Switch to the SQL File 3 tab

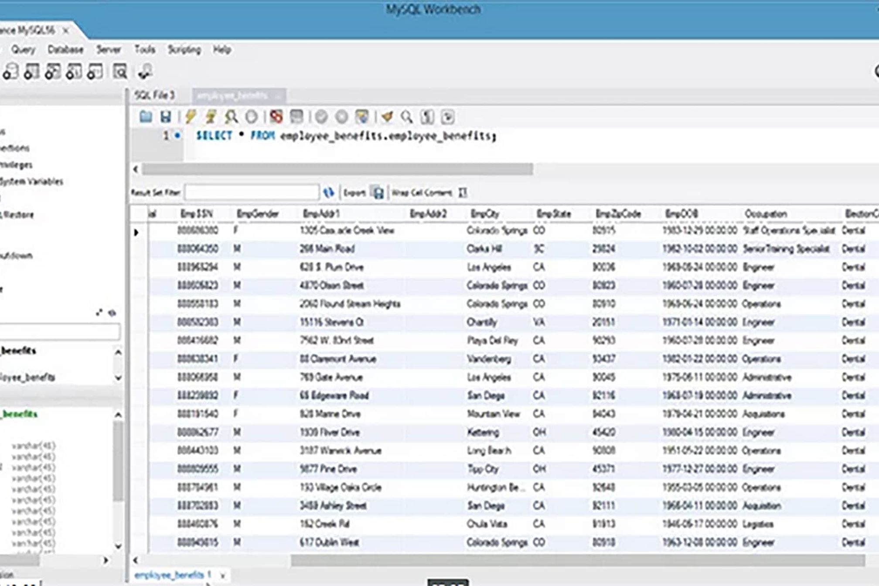click(155, 95)
